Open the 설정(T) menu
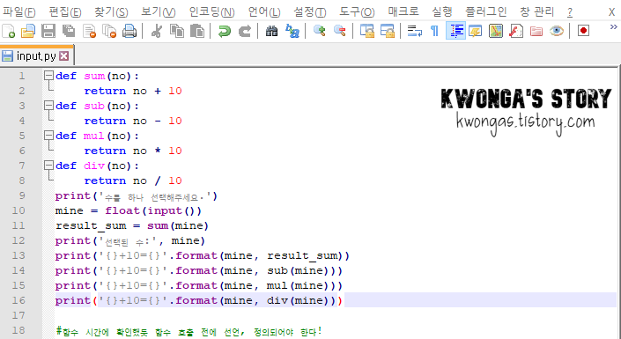 pos(310,11)
